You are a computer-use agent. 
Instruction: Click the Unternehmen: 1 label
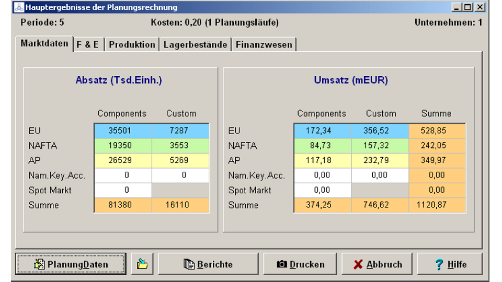pos(448,22)
